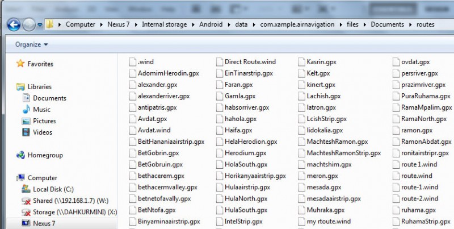Click icon of RamonAbdat.gpx file
454x229 pixels.
point(396,141)
